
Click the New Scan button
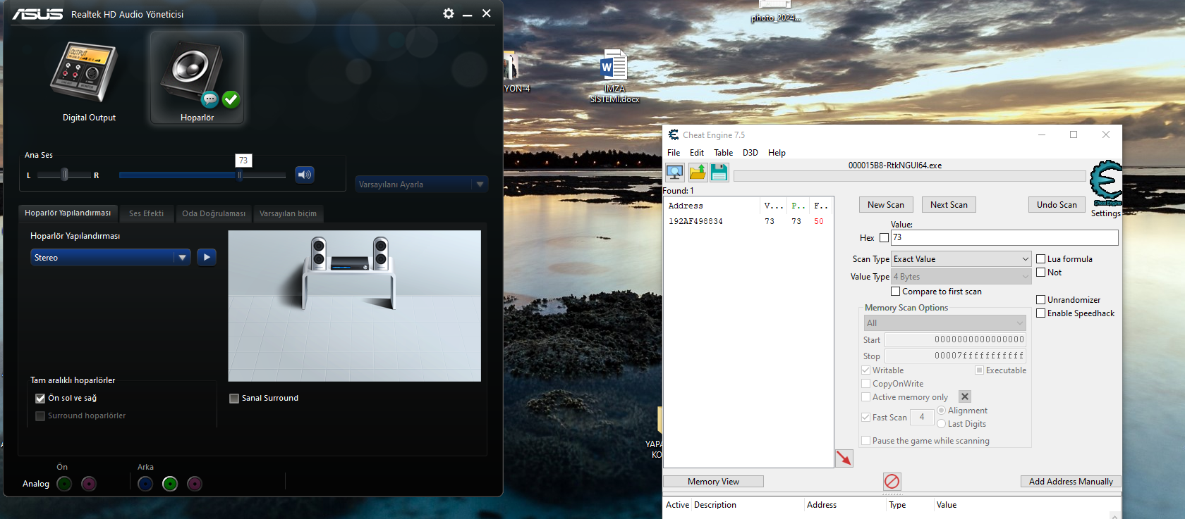(886, 205)
